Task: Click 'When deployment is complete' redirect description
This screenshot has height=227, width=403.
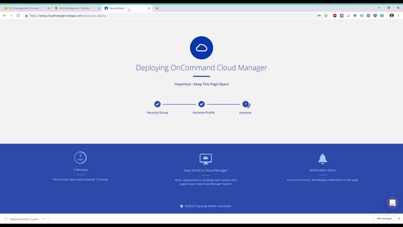Action: pyautogui.click(x=206, y=182)
